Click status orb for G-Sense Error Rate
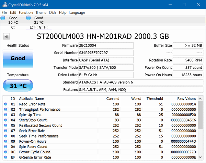This screenshot has height=163, width=206. [5, 157]
